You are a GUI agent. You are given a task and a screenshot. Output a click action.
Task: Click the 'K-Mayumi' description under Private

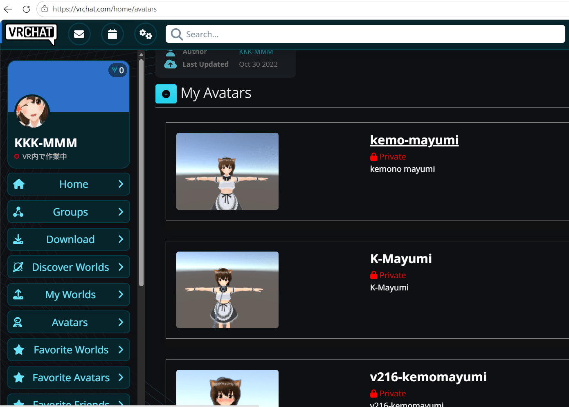389,288
